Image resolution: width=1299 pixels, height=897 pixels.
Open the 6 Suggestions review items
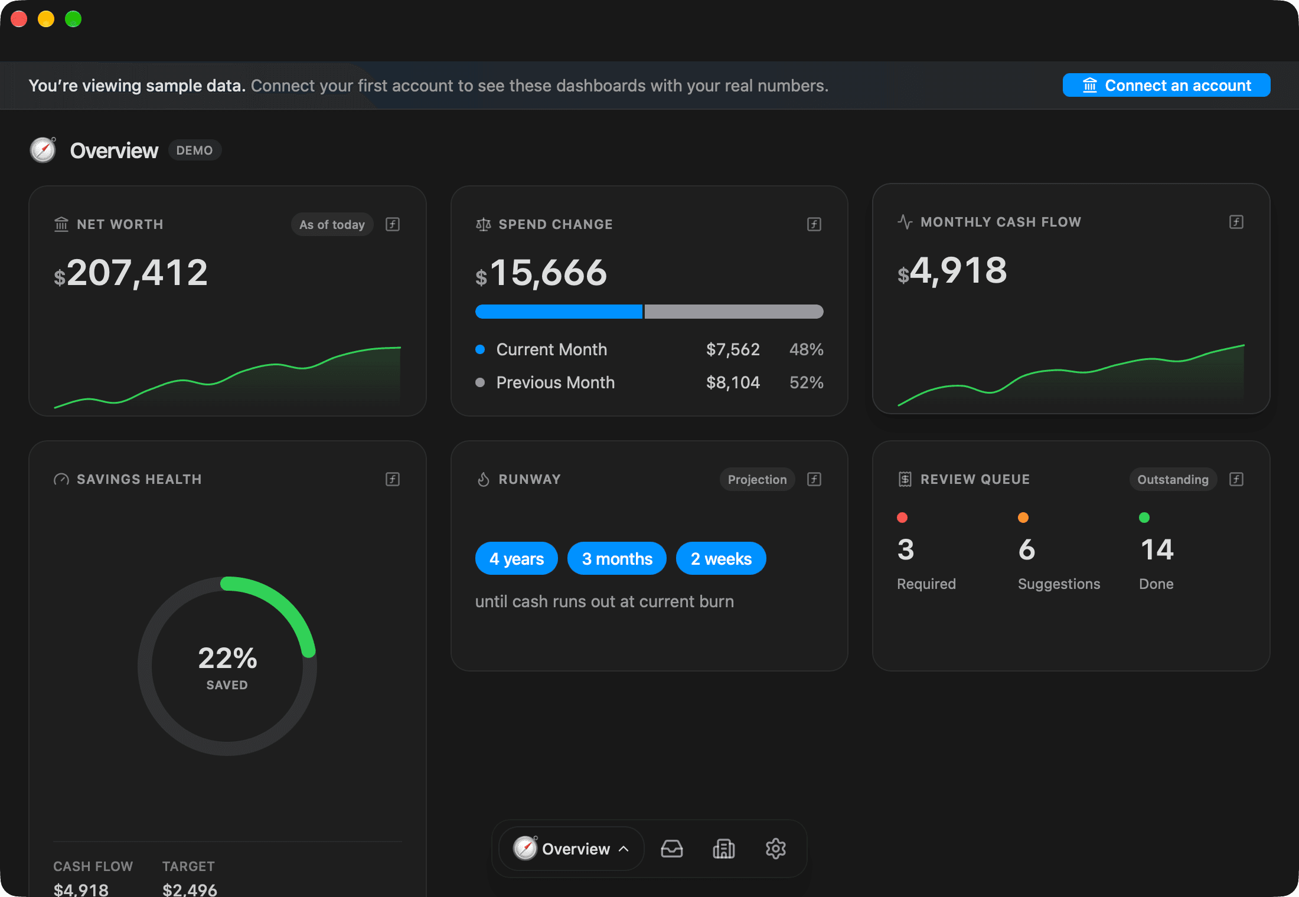(x=1059, y=552)
